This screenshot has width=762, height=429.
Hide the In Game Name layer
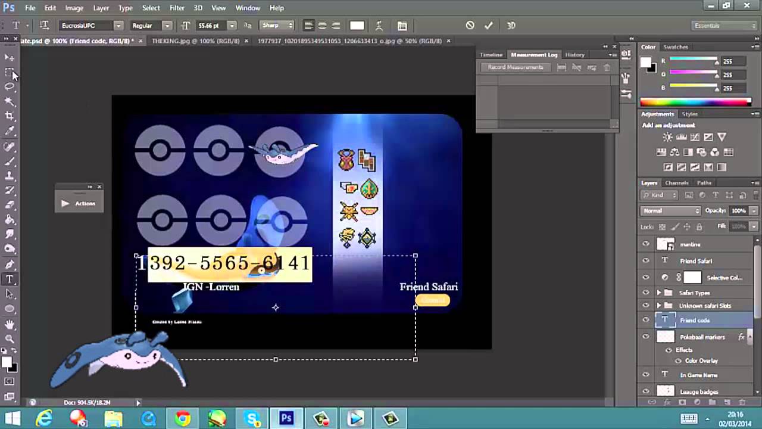point(646,375)
